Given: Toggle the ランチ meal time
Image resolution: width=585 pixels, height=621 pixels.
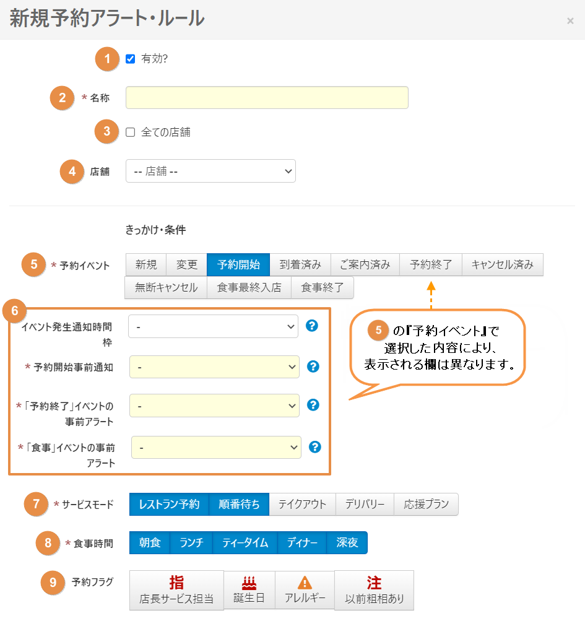Looking at the screenshot, I should 191,542.
